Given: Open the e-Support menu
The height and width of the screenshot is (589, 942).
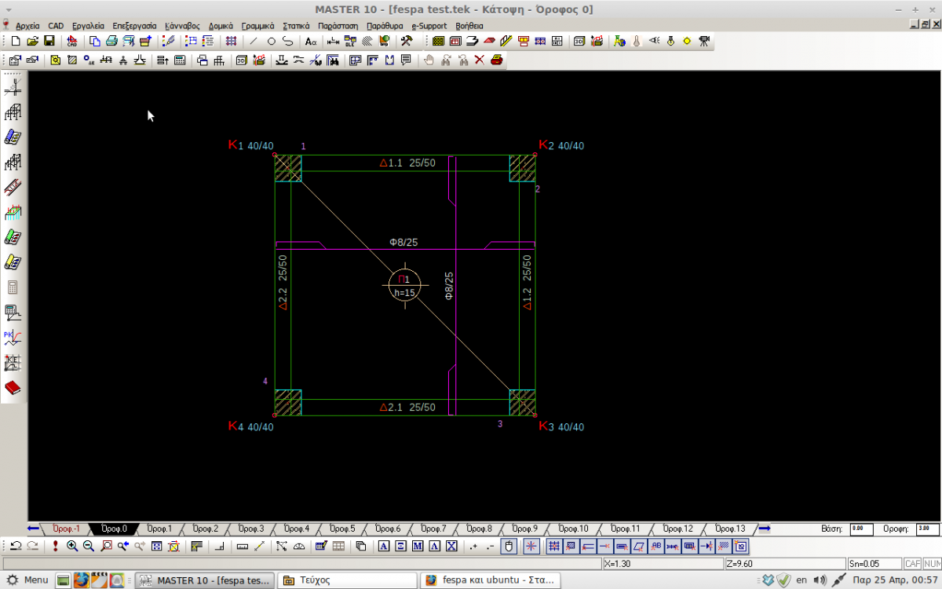Looking at the screenshot, I should [x=429, y=26].
